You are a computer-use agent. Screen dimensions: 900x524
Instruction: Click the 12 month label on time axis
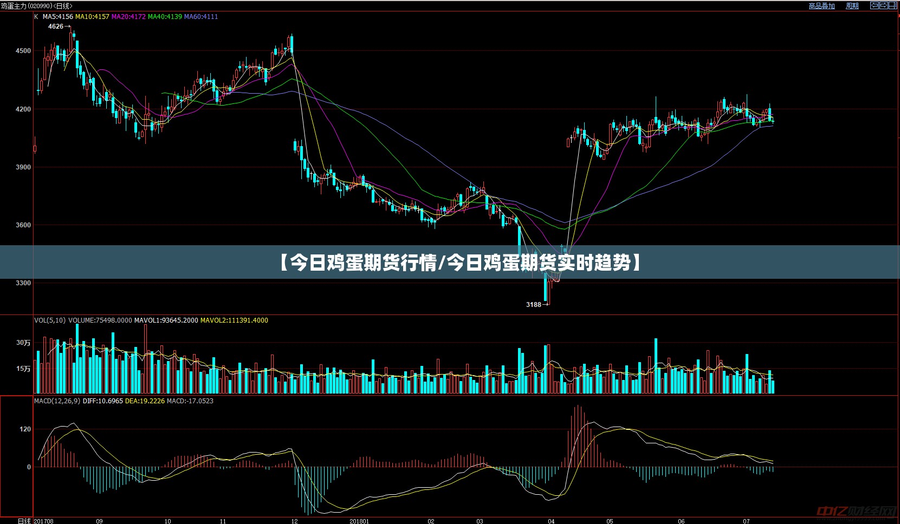tap(294, 521)
